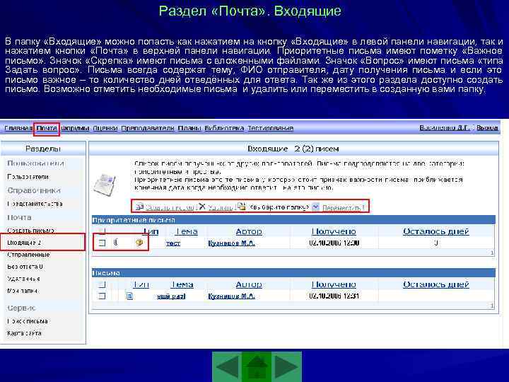Click the paperclip attachment icon in the тест row
Image resolution: width=509 pixels, height=382 pixels.
coord(116,243)
